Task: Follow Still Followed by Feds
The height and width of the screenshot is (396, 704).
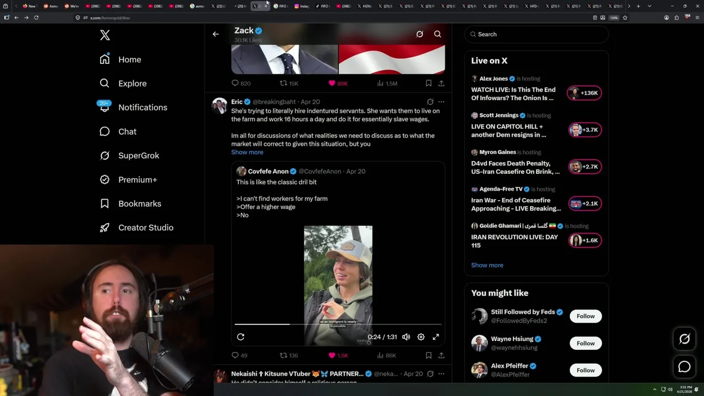Action: coord(586,316)
